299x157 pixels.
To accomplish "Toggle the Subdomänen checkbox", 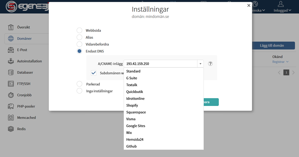I will coord(93,73).
